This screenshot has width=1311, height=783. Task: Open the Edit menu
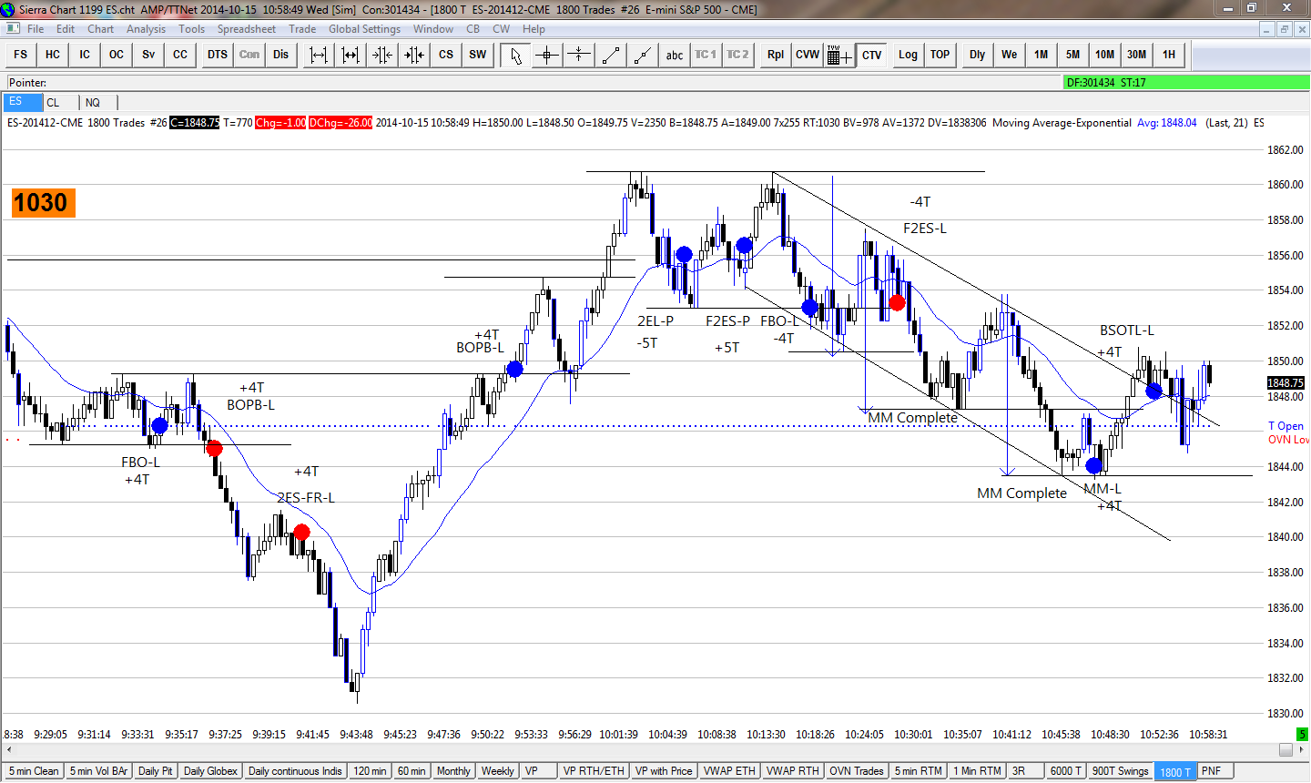(x=66, y=29)
